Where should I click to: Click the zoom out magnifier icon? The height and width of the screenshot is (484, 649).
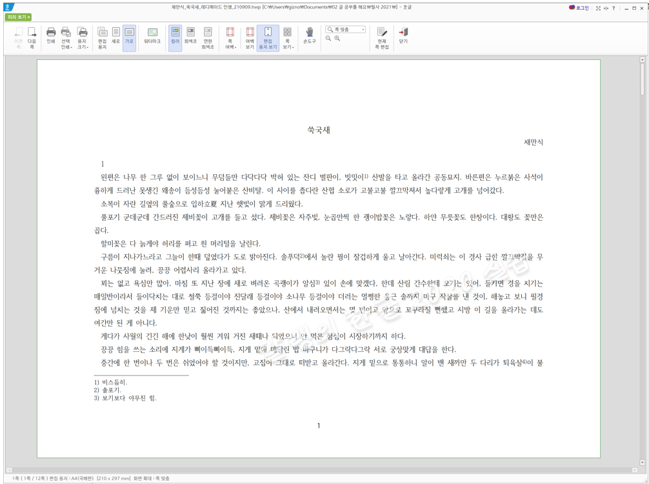click(328, 38)
